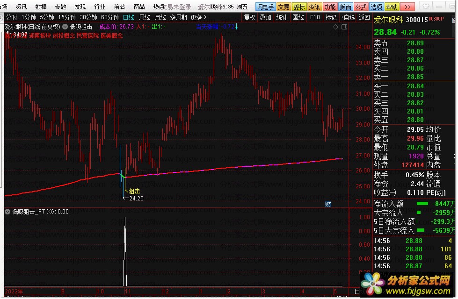This screenshot has height=299, width=458.
Task: Switch to 15分钟 period
Action: [67, 17]
